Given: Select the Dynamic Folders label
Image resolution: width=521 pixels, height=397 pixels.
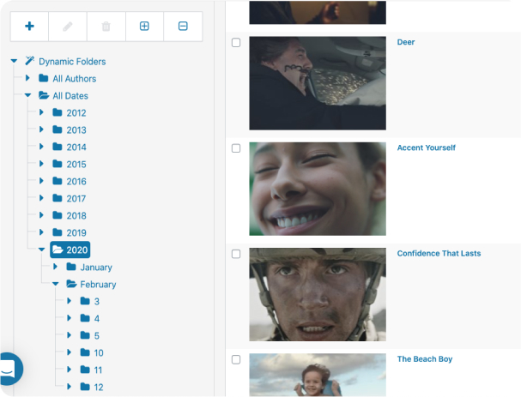Looking at the screenshot, I should click(72, 62).
